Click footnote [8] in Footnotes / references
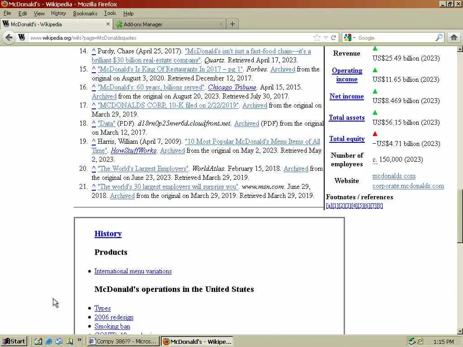Image resolution: width=463 pixels, height=347 pixels. [380, 206]
